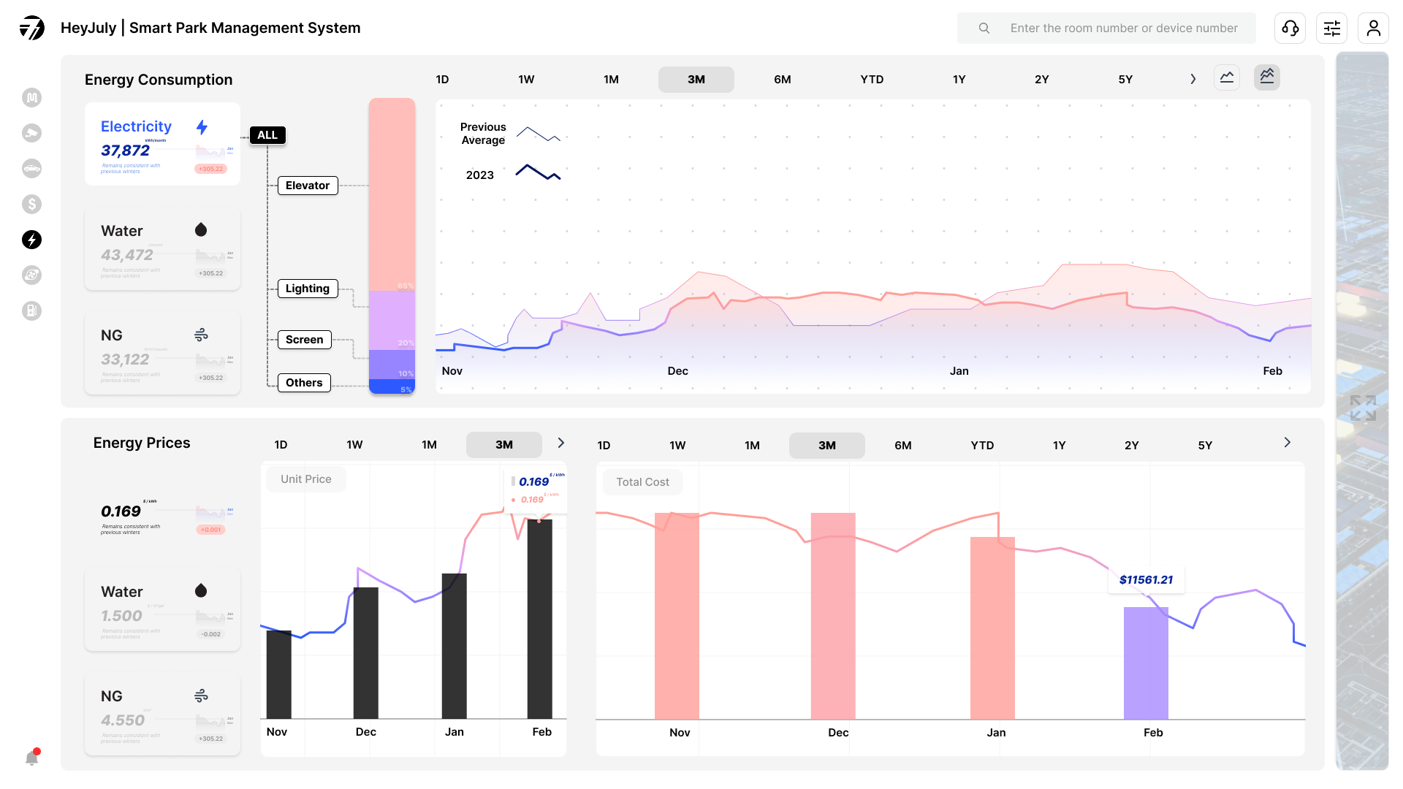Select the ALL category filter tag

click(x=267, y=135)
